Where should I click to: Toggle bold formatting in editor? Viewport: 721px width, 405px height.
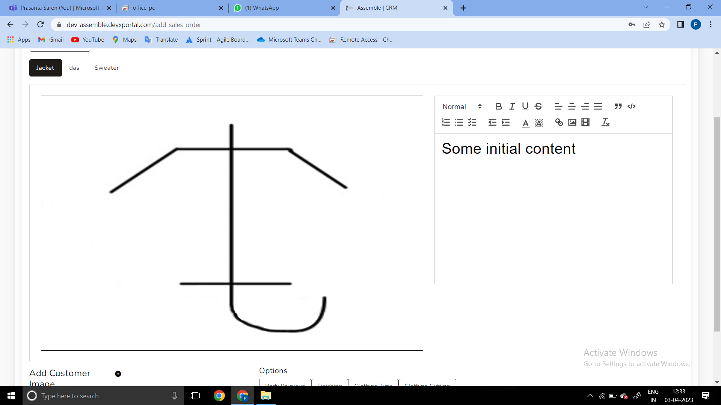tap(499, 106)
